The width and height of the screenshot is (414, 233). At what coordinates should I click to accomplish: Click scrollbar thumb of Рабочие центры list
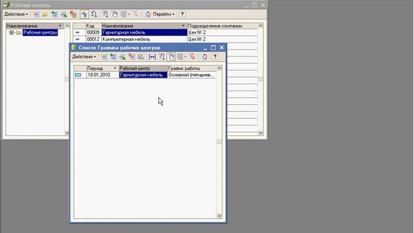coord(261,79)
